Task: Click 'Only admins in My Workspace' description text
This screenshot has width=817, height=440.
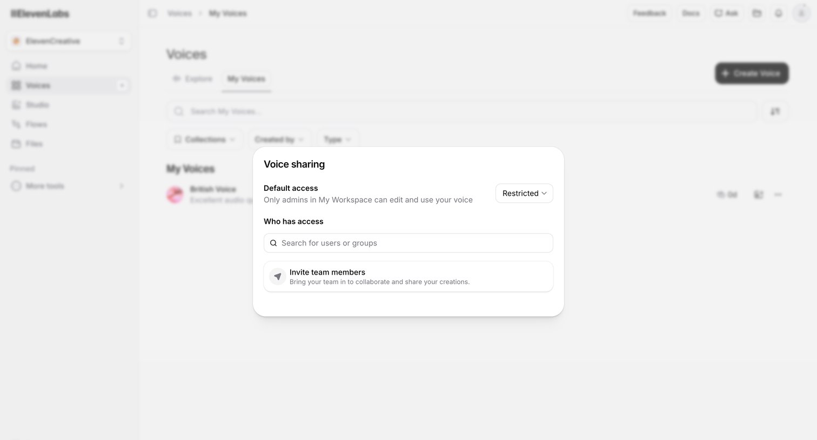Action: pyautogui.click(x=368, y=200)
